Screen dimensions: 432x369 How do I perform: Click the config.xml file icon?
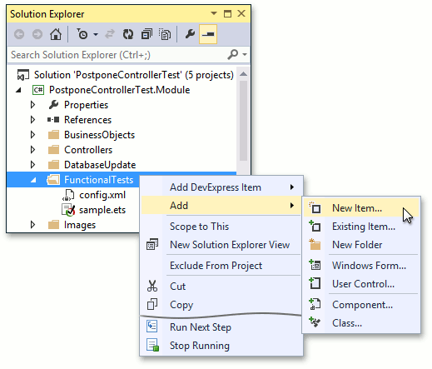click(68, 195)
